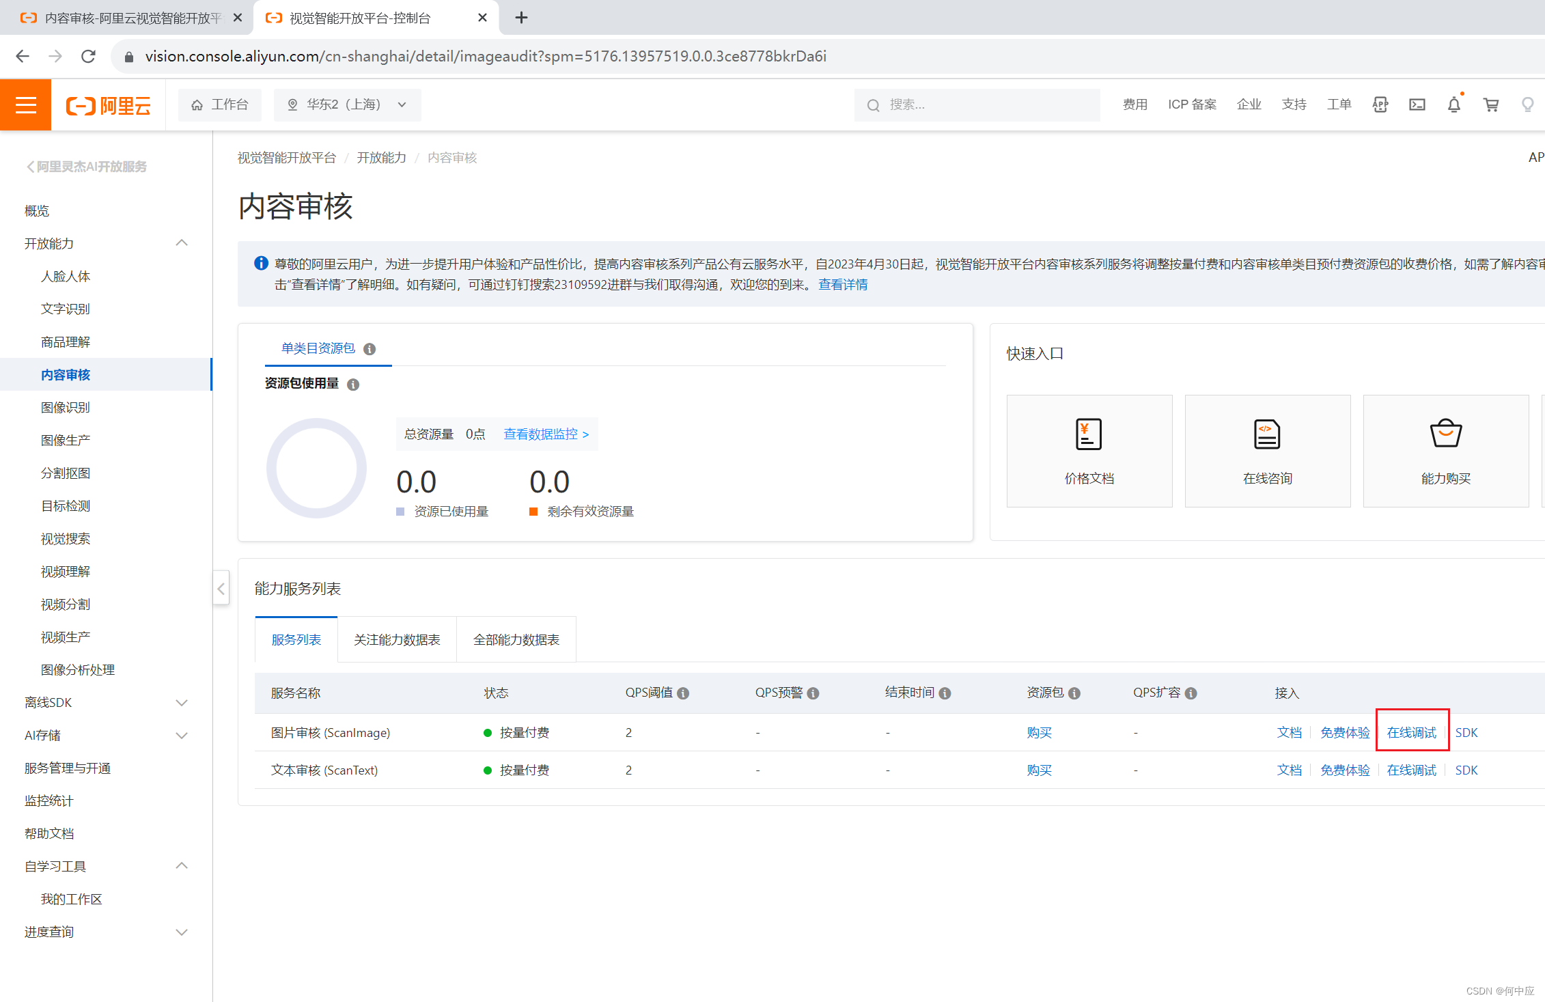Open the Cloud Shell terminal icon

pos(1417,105)
